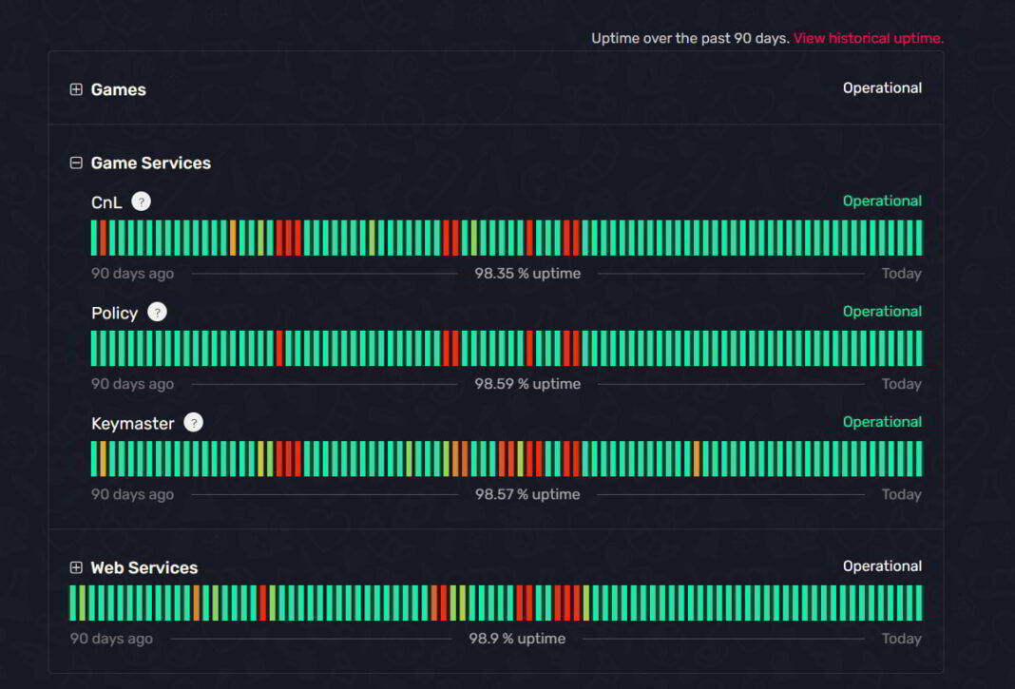
Task: Open the Policy question mark tooltip icon
Action: (157, 313)
